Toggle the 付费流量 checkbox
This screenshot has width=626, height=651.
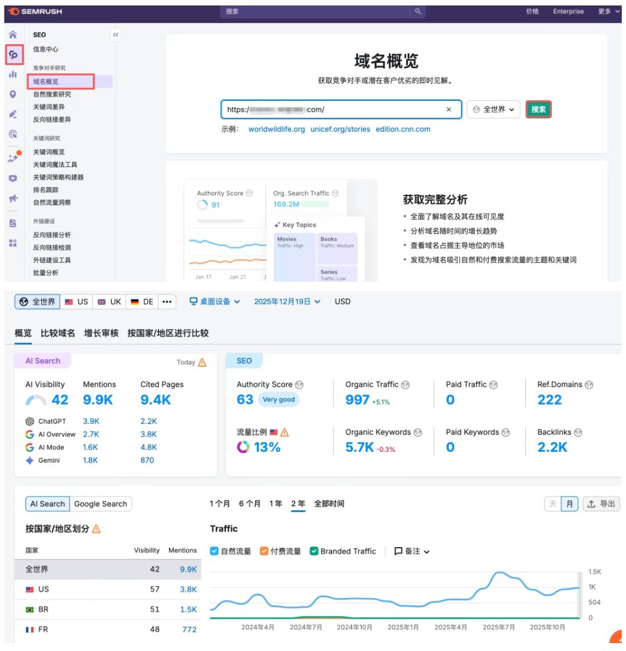click(x=264, y=551)
